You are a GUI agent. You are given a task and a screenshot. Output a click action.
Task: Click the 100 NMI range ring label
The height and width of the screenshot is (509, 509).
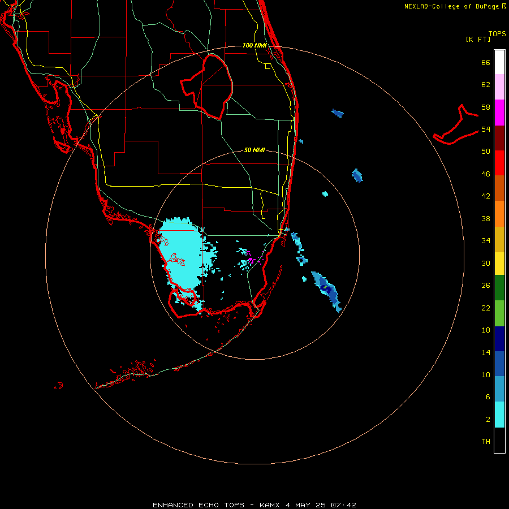pyautogui.click(x=255, y=45)
